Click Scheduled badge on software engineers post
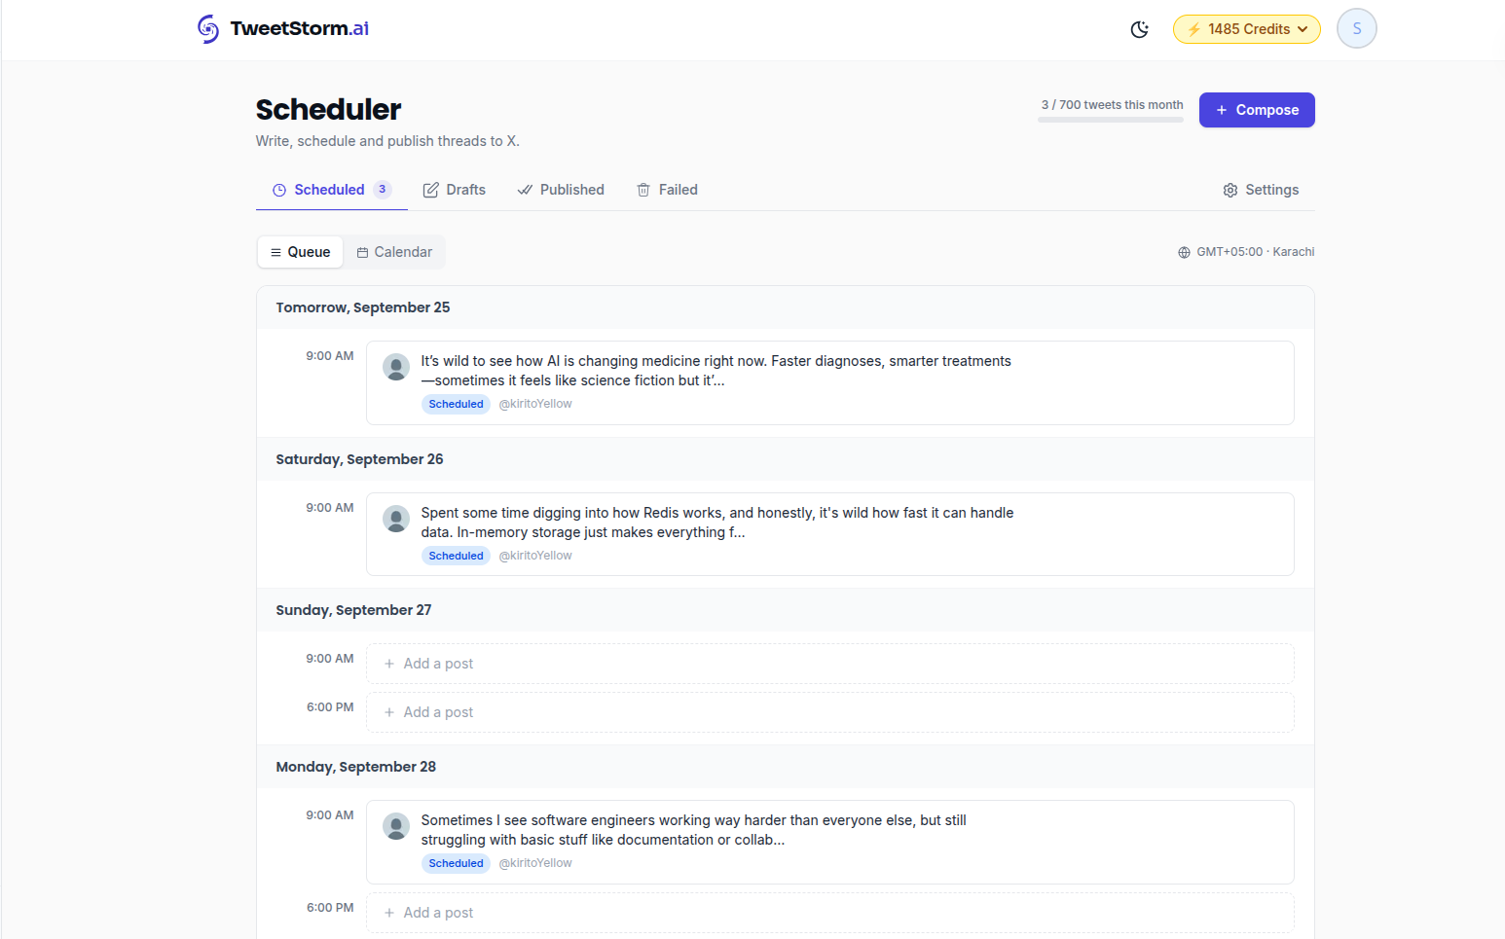Image resolution: width=1505 pixels, height=939 pixels. click(x=456, y=863)
